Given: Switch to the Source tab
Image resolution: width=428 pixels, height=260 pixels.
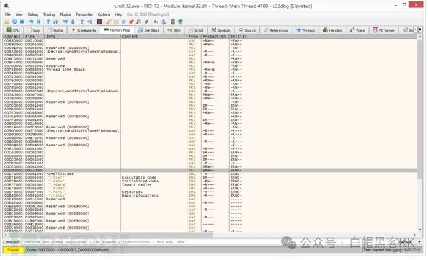Looking at the screenshot, I should pos(247,30).
